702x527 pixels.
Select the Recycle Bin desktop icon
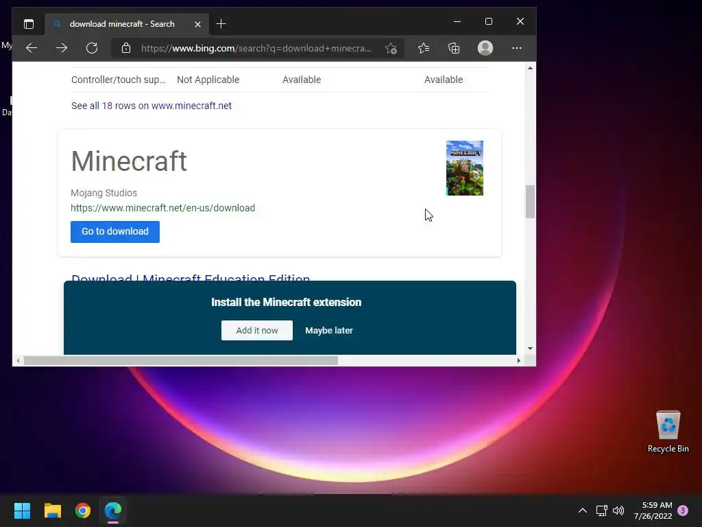tap(668, 432)
